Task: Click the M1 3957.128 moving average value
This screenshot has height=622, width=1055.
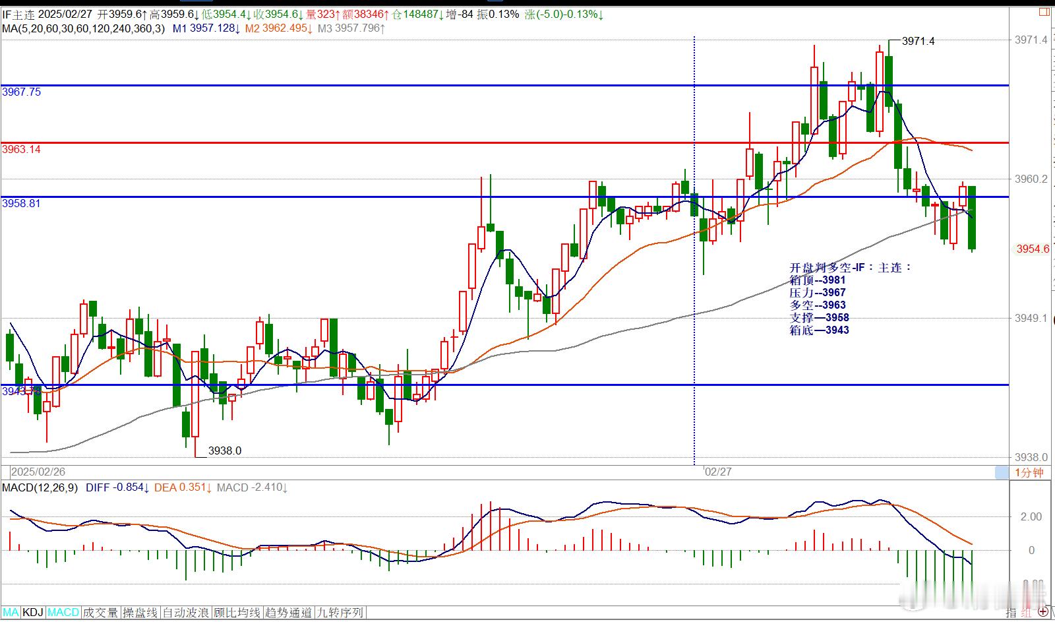Action: [x=206, y=28]
